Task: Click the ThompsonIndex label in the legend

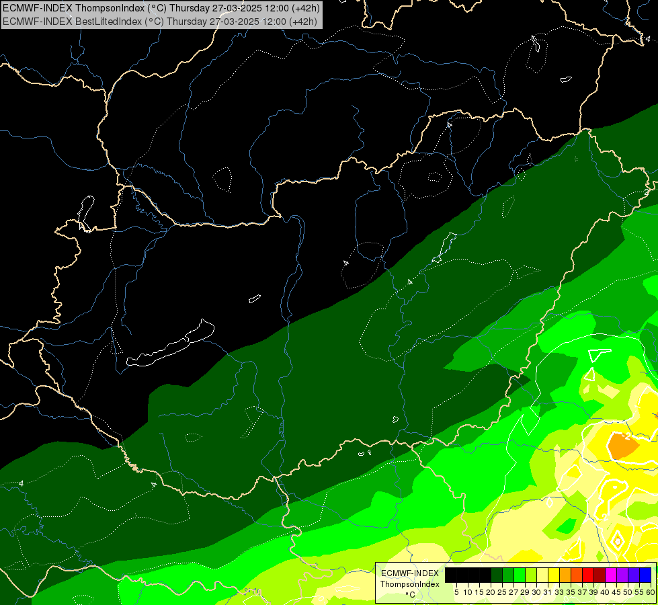Action: tap(410, 584)
